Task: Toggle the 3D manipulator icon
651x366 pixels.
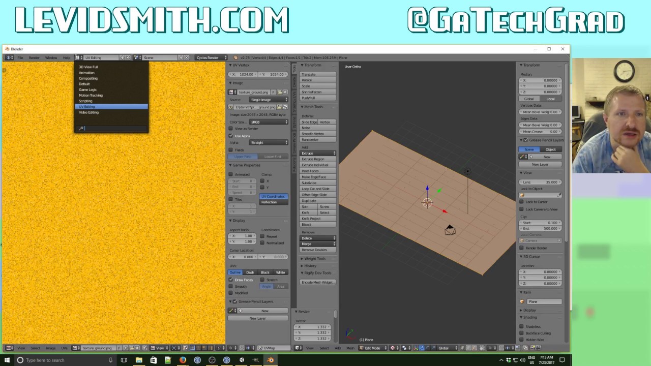Action: (416, 348)
